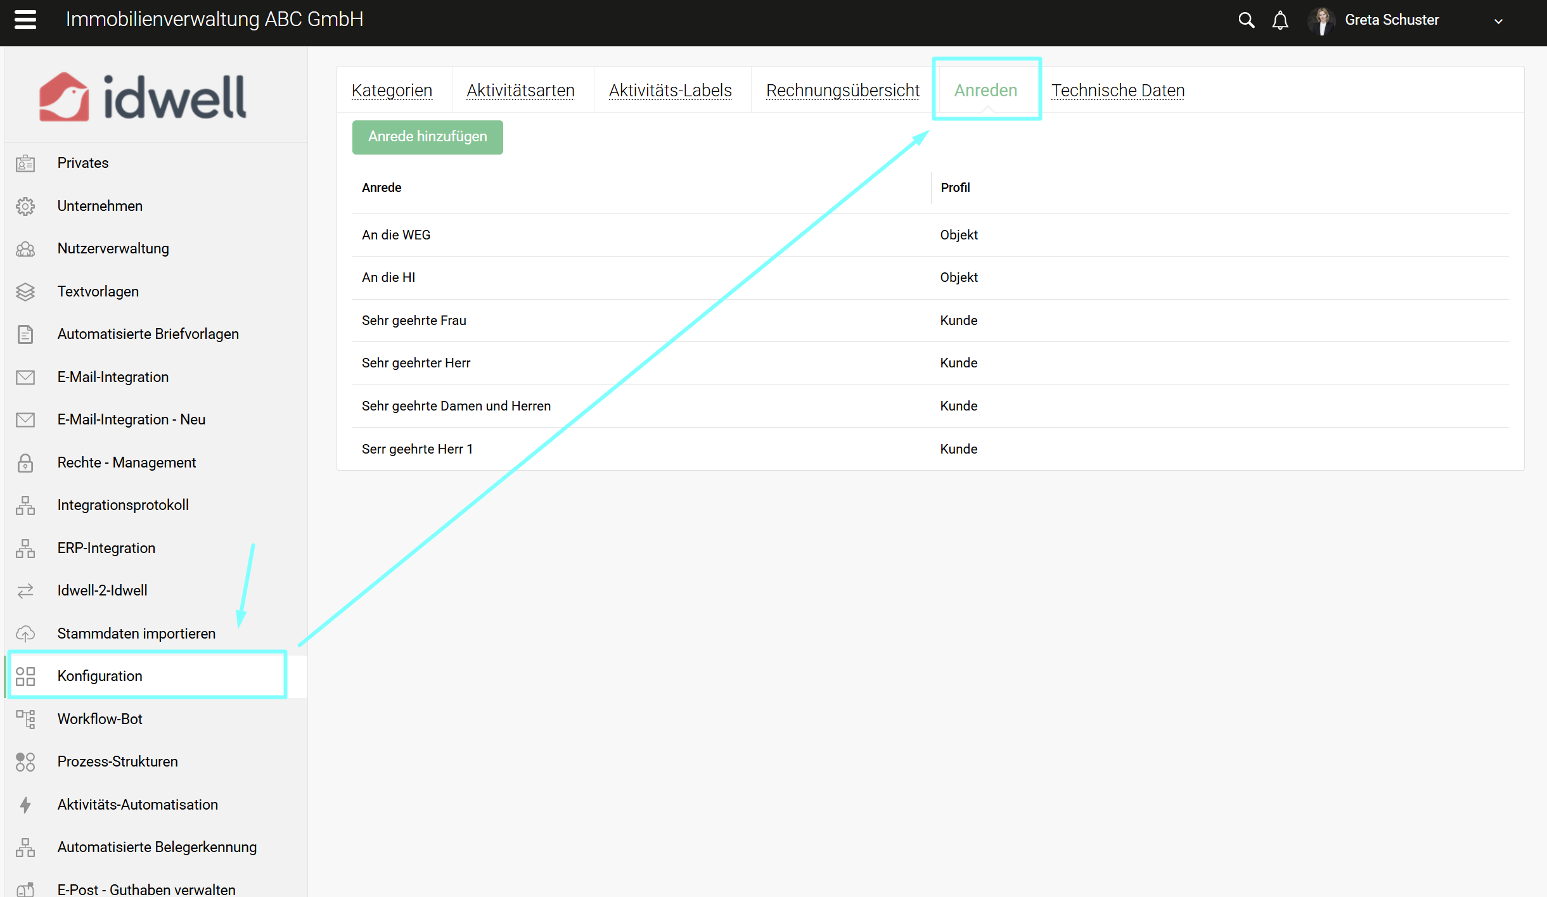Select the Rechnungsübersicht tab
Viewport: 1547px width, 897px height.
(842, 91)
